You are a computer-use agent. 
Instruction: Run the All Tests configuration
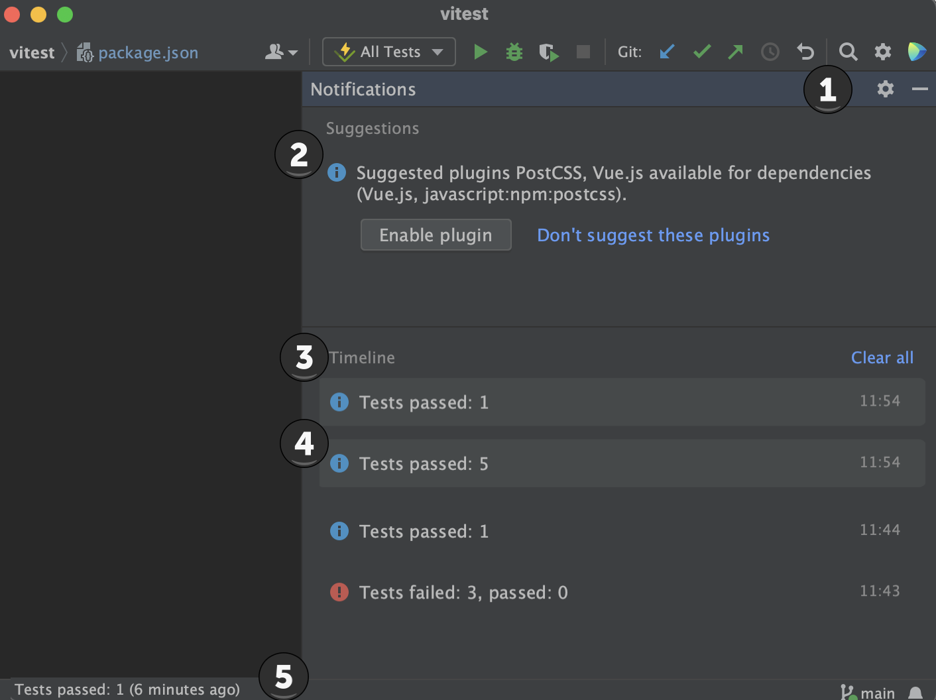click(480, 52)
